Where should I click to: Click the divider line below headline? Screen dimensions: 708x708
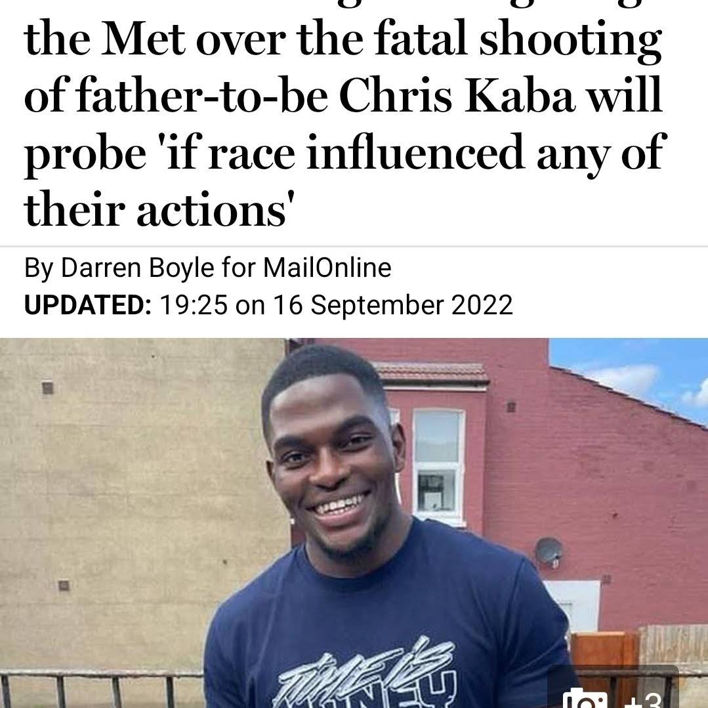click(354, 247)
